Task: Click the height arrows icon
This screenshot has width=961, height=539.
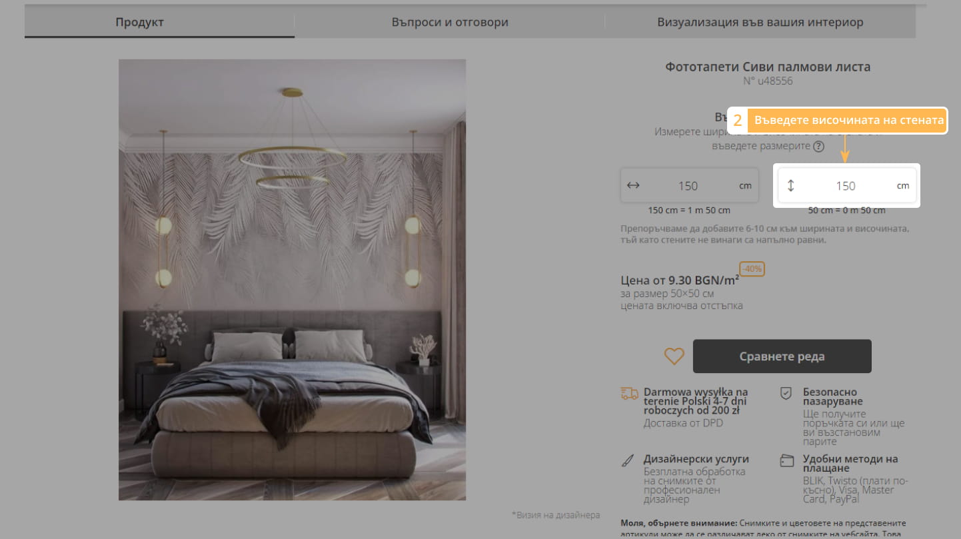Action: coord(791,186)
